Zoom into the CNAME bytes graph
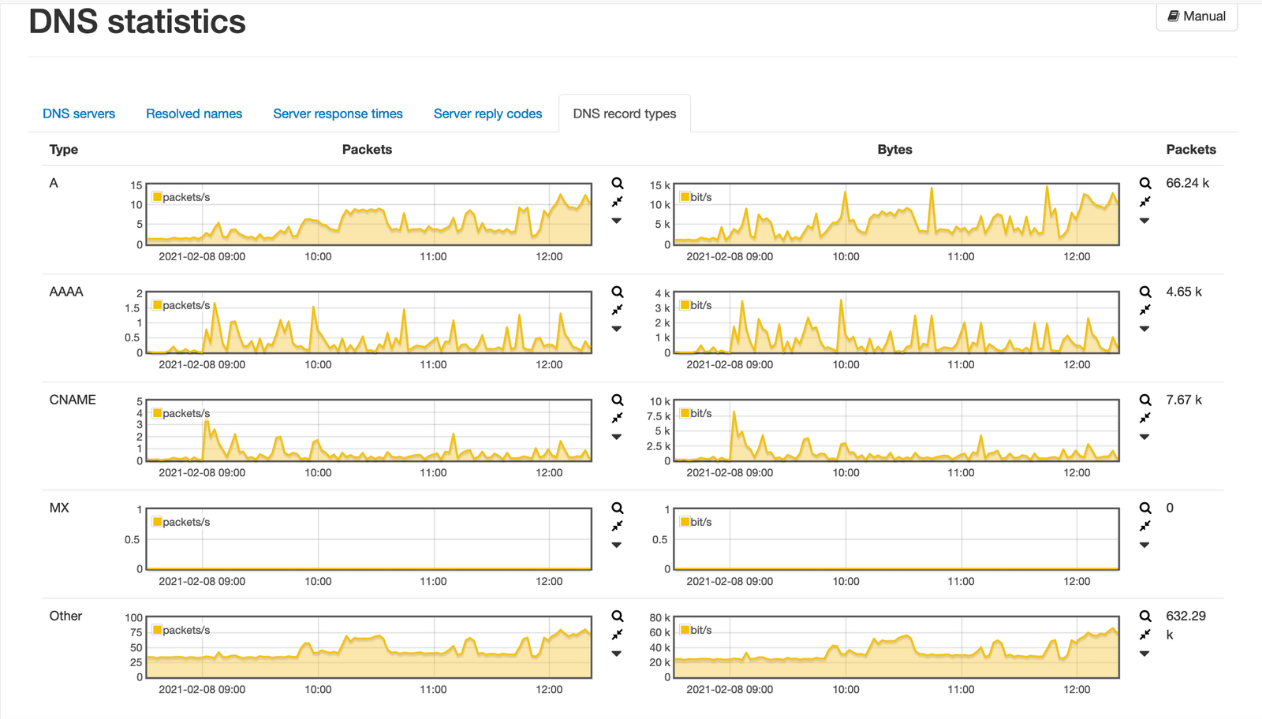The width and height of the screenshot is (1262, 719). click(x=1145, y=400)
